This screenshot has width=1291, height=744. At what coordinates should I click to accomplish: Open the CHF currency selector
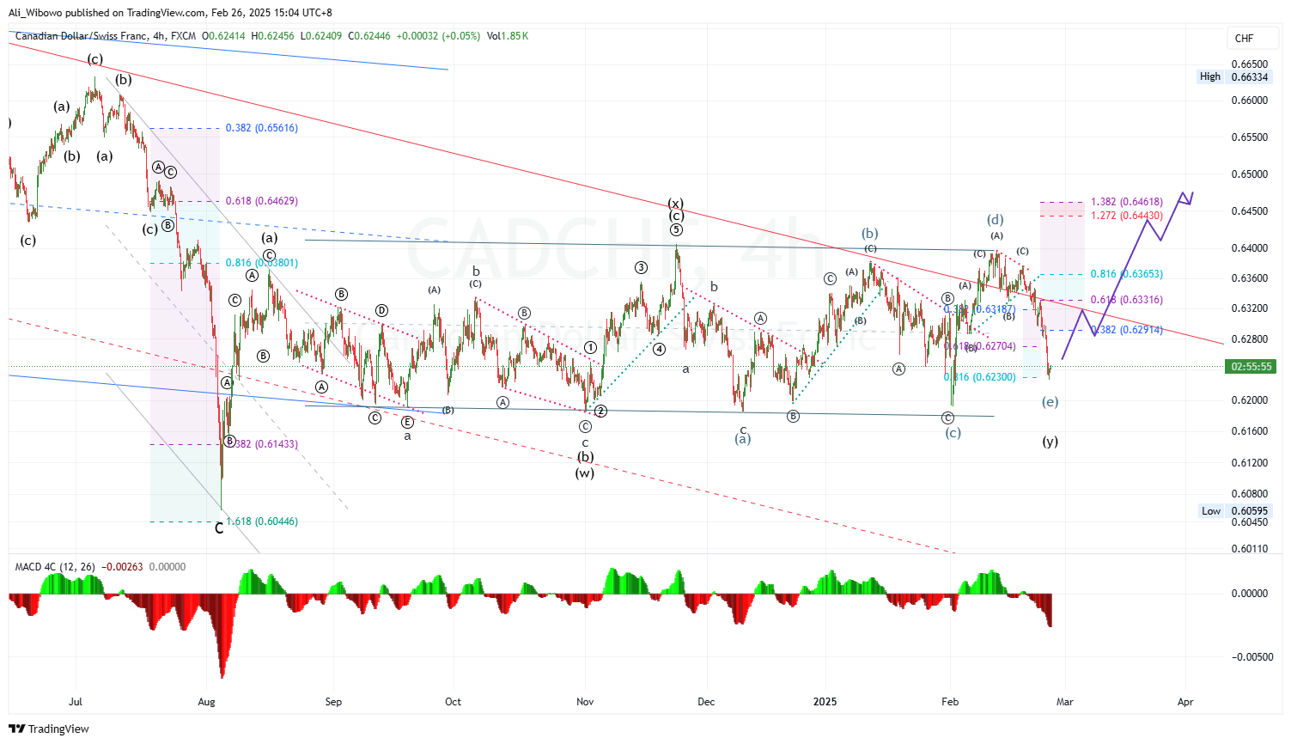point(1251,38)
